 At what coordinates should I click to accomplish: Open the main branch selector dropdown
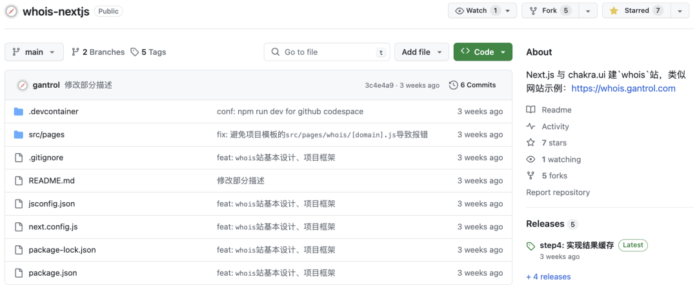(34, 52)
